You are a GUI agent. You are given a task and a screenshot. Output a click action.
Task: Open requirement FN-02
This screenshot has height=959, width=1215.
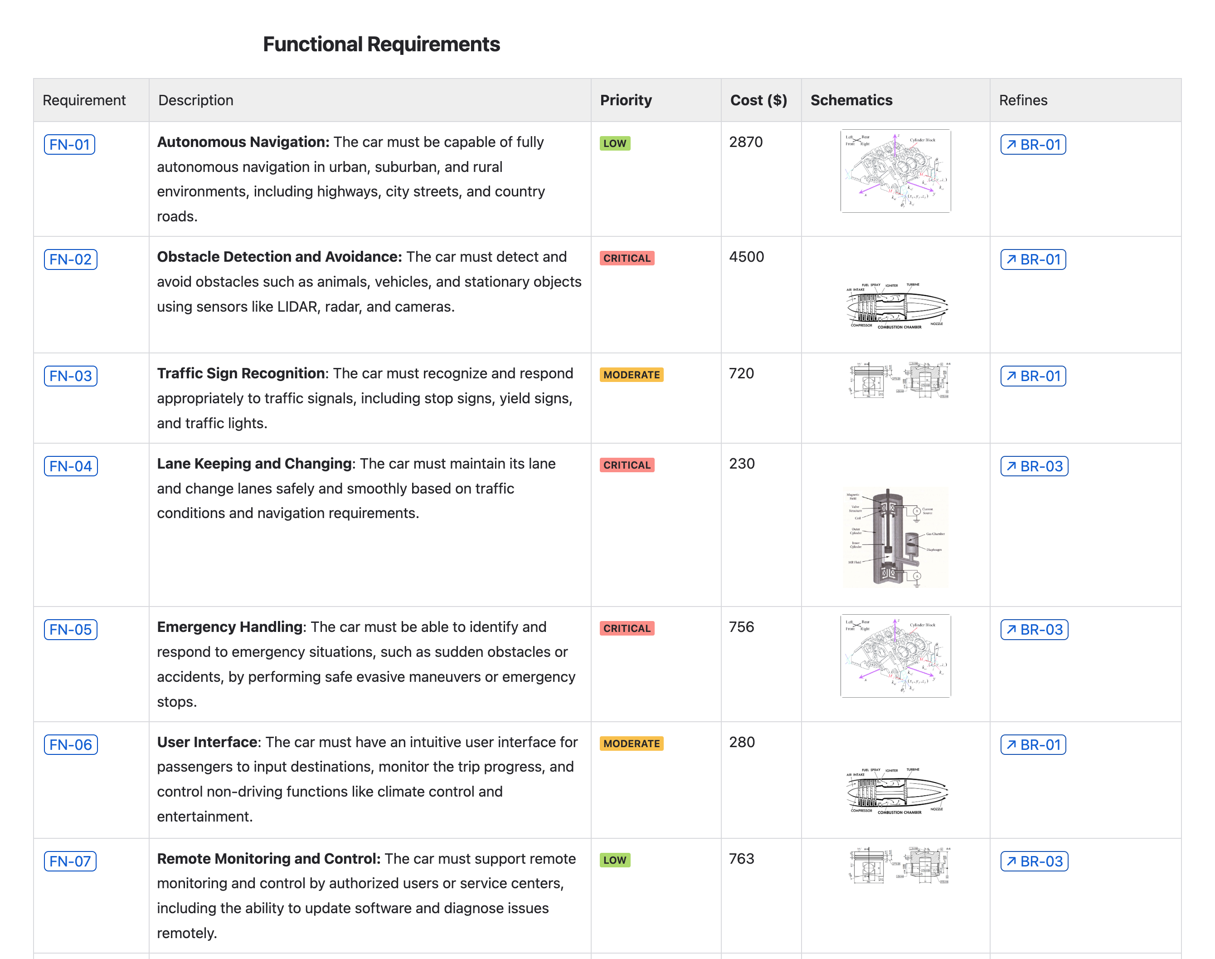70,259
